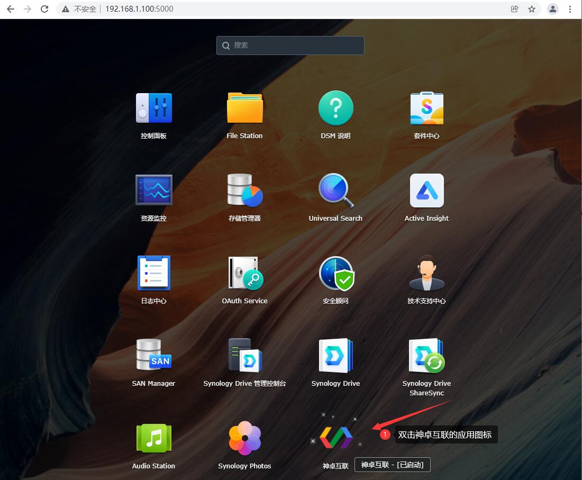
Task: Go back in the browser
Action: (x=11, y=9)
